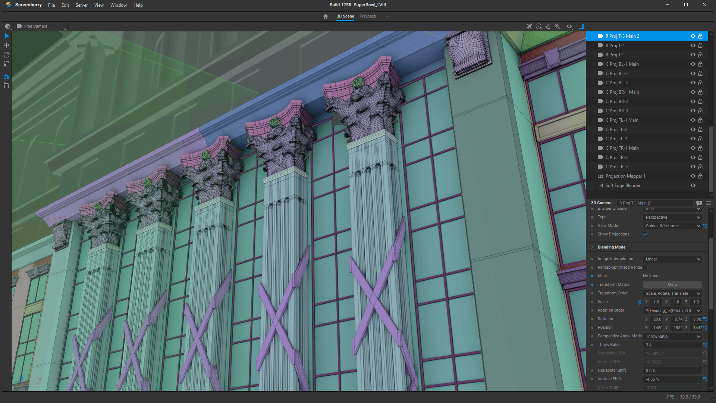
Task: Open the Server menu
Action: click(x=81, y=5)
